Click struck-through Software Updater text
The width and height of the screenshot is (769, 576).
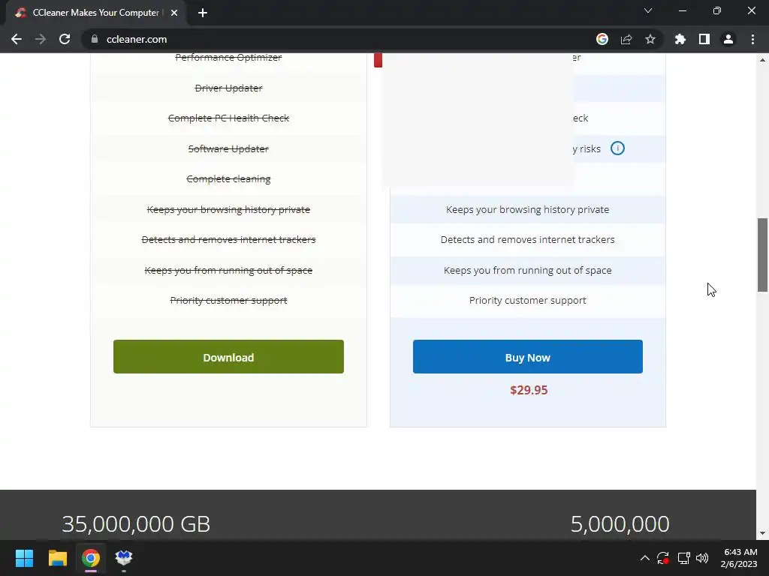point(228,148)
